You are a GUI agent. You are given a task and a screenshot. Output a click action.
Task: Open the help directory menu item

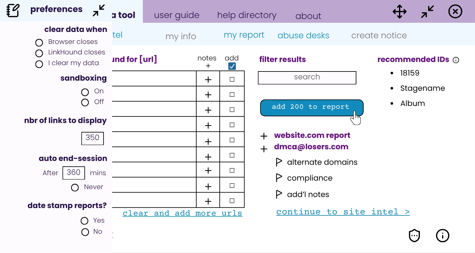pyautogui.click(x=247, y=15)
